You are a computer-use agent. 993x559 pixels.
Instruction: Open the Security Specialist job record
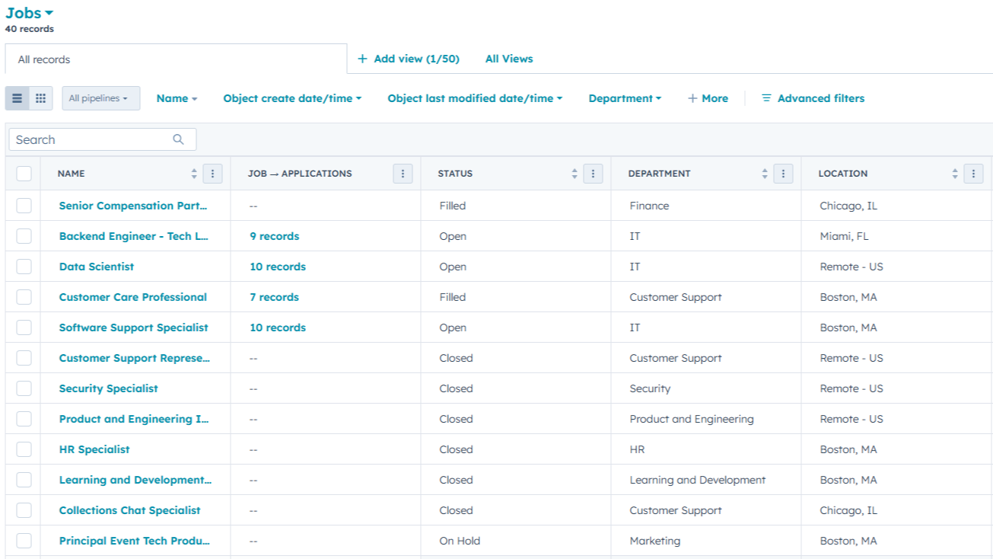[108, 388]
